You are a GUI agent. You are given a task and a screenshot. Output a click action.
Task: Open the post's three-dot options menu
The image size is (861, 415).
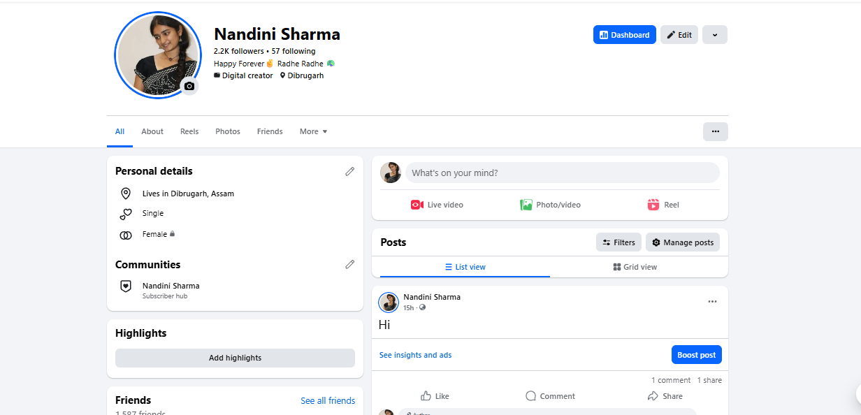pos(712,302)
